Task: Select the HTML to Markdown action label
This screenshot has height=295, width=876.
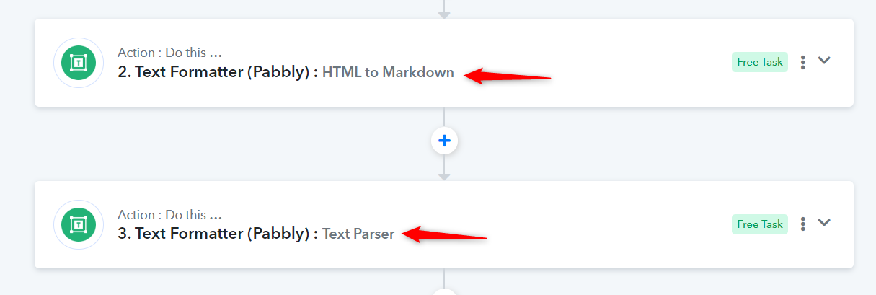Action: [388, 72]
